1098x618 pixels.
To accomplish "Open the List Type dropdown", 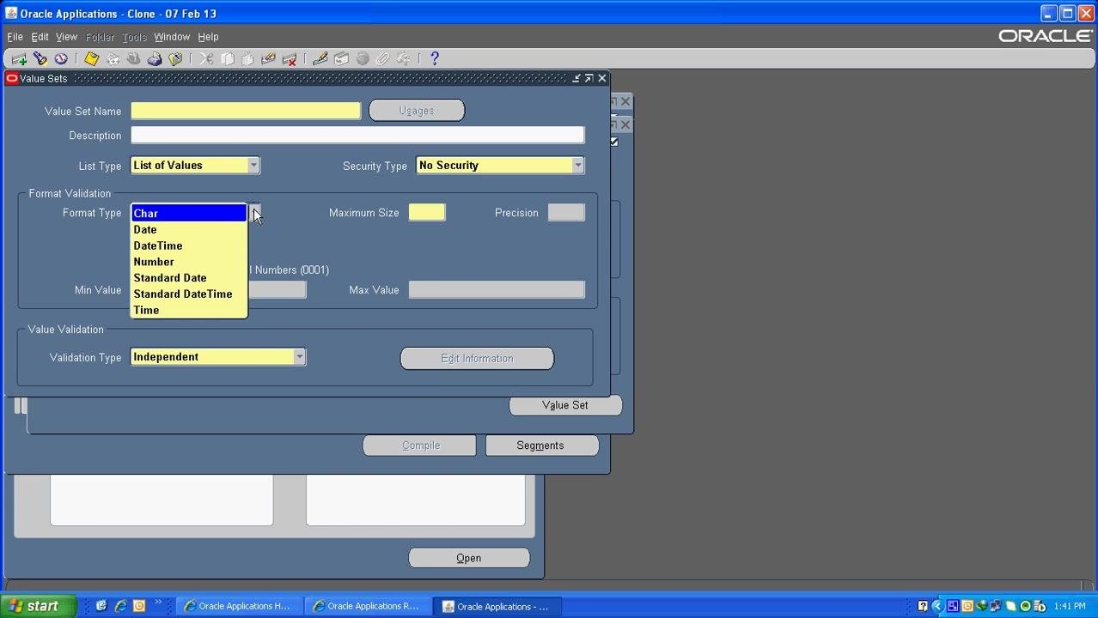I will coord(253,166).
